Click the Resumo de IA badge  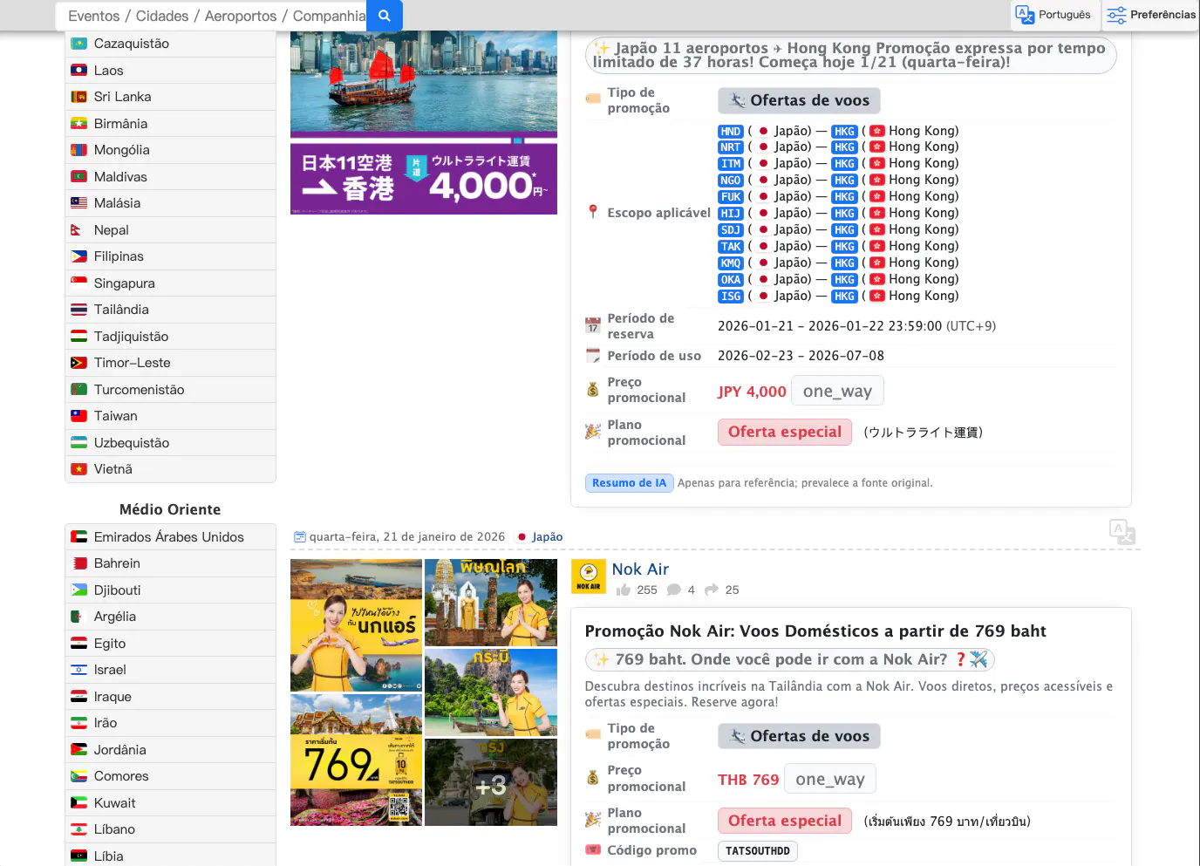pos(629,483)
